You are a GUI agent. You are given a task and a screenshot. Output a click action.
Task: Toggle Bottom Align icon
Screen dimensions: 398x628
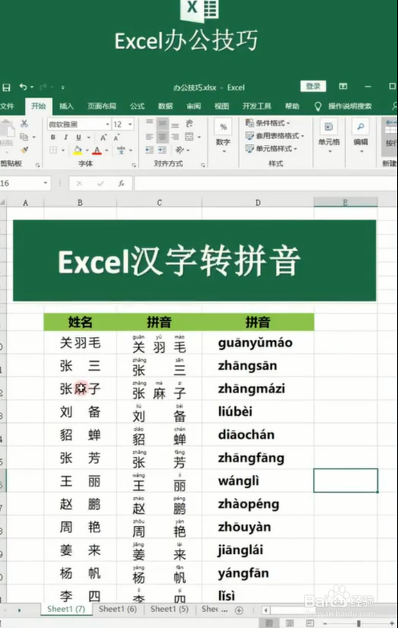(175, 125)
